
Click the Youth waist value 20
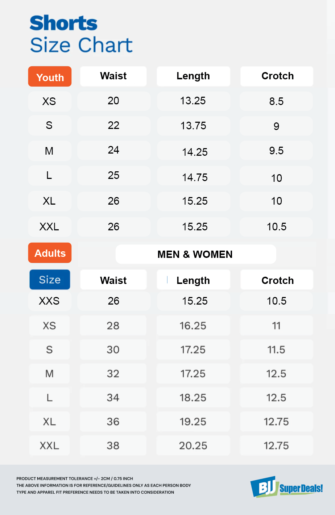[x=113, y=101]
